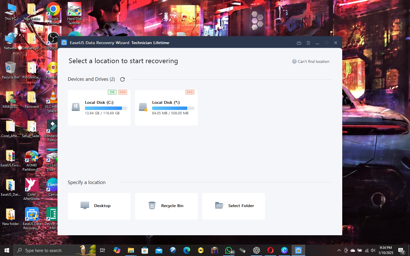Click the refresh drives icon
This screenshot has width=410, height=256.
(122, 79)
